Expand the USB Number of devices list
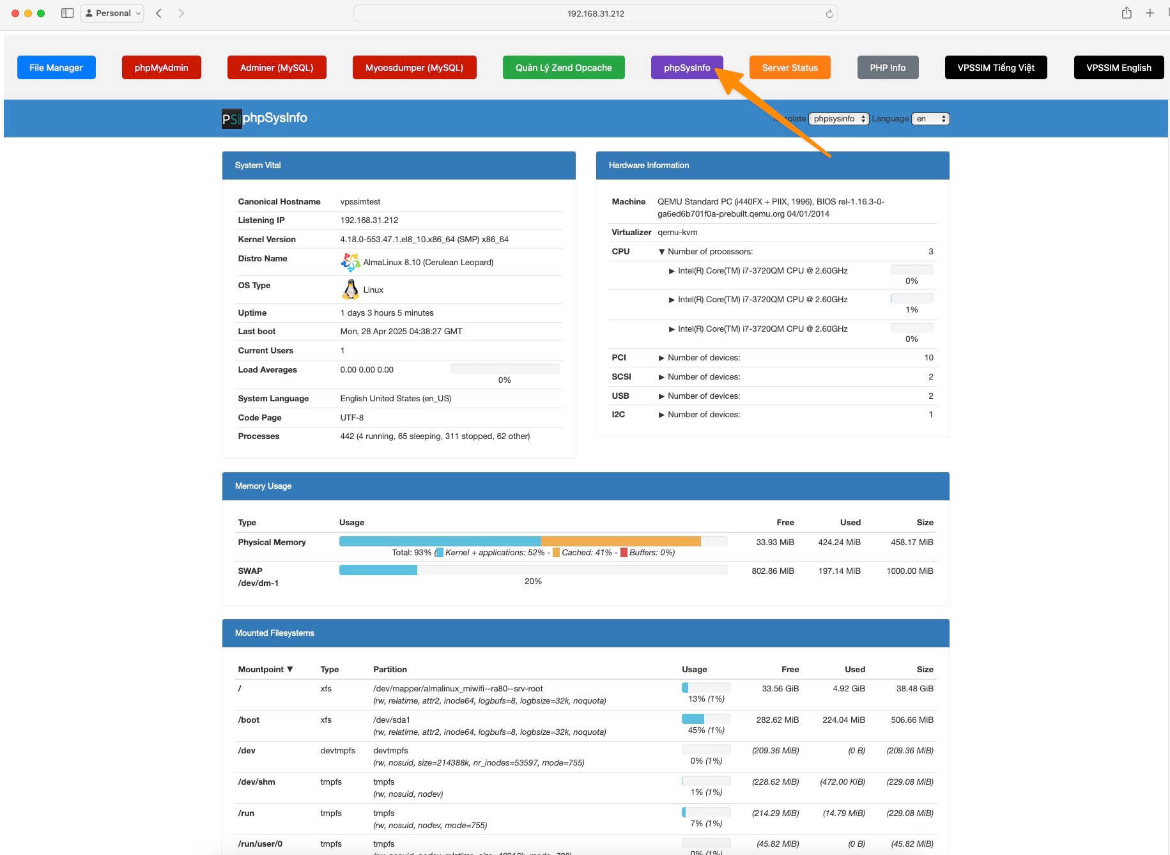The width and height of the screenshot is (1170, 855). tap(662, 396)
